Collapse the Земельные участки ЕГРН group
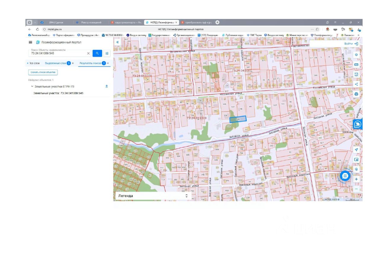 tap(32, 87)
